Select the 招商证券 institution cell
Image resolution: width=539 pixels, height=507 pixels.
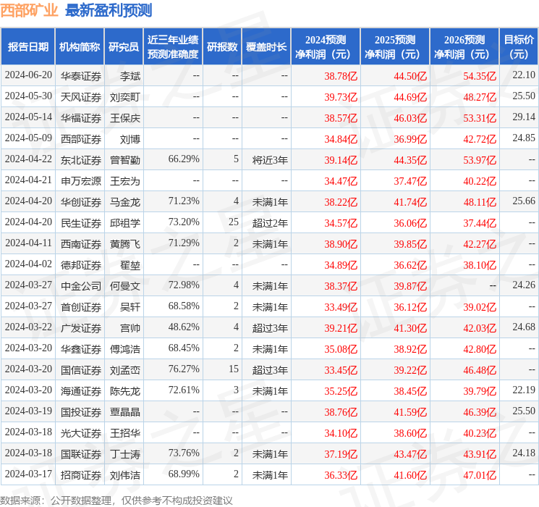[x=81, y=474]
